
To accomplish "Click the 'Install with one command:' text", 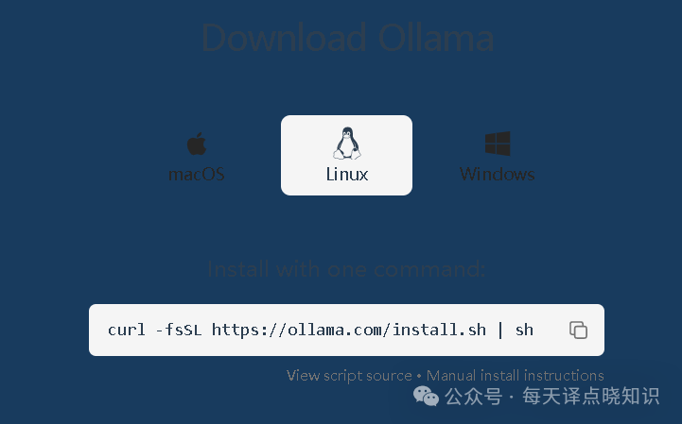I will coord(346,269).
